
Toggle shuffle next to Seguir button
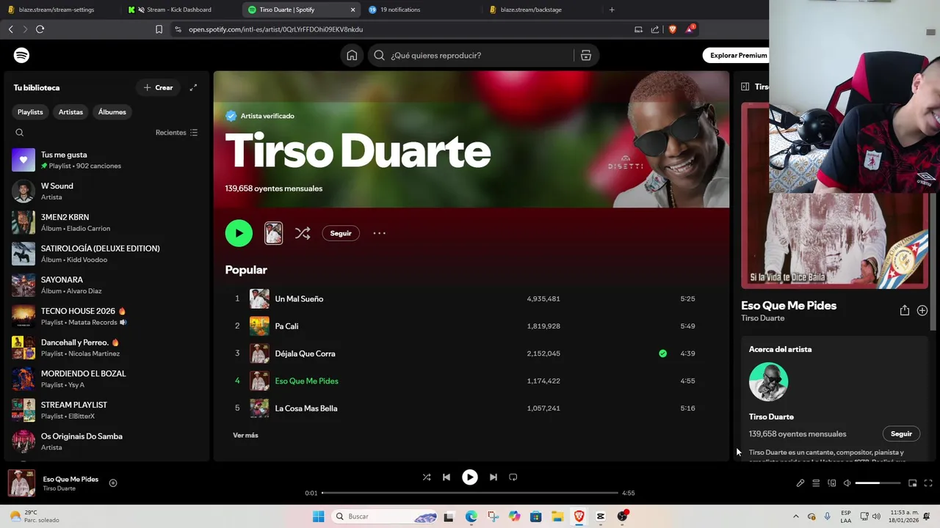tap(303, 233)
